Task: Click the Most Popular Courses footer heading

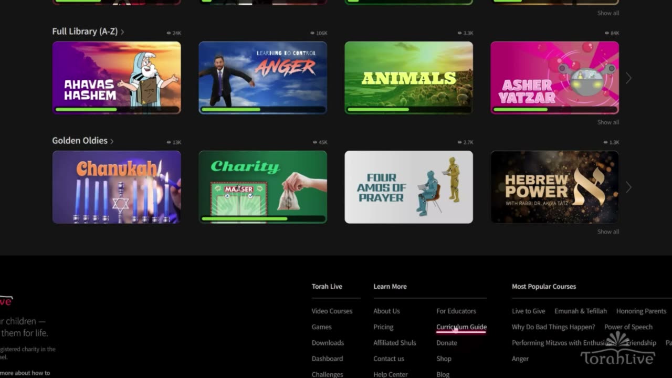Action: tap(544, 286)
